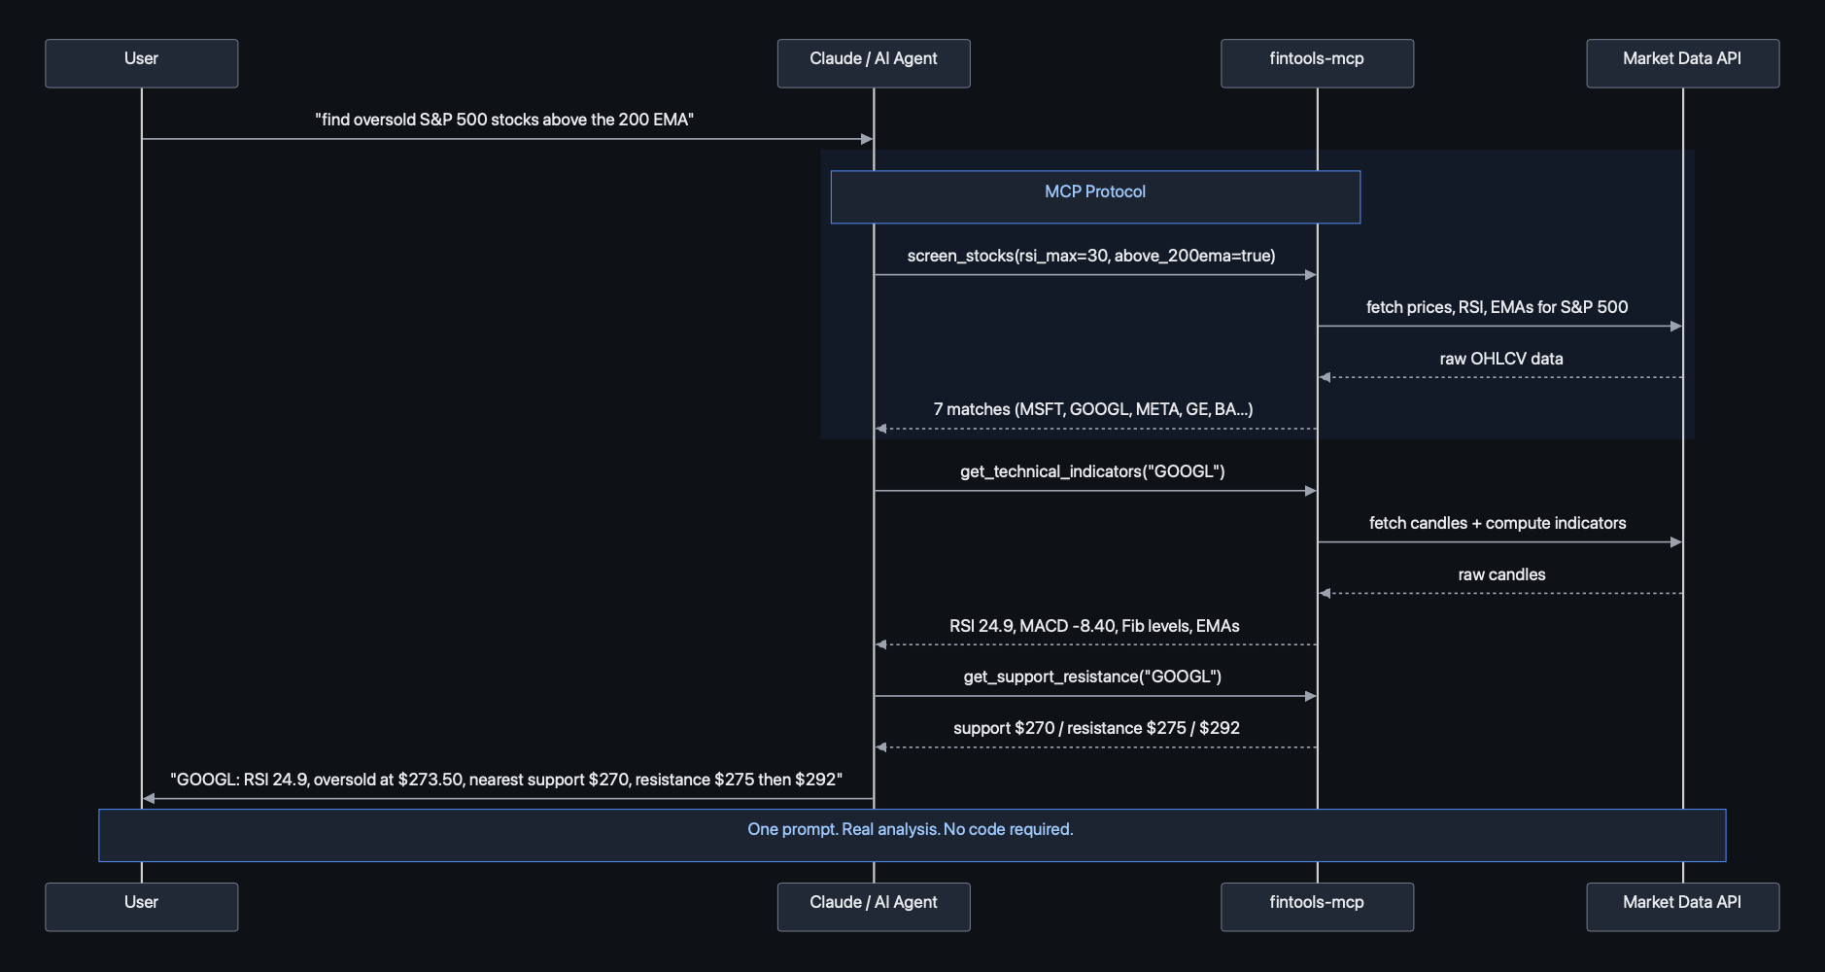Select the get_technical_indicators("GOOGL") message
The image size is (1825, 972).
[1090, 471]
